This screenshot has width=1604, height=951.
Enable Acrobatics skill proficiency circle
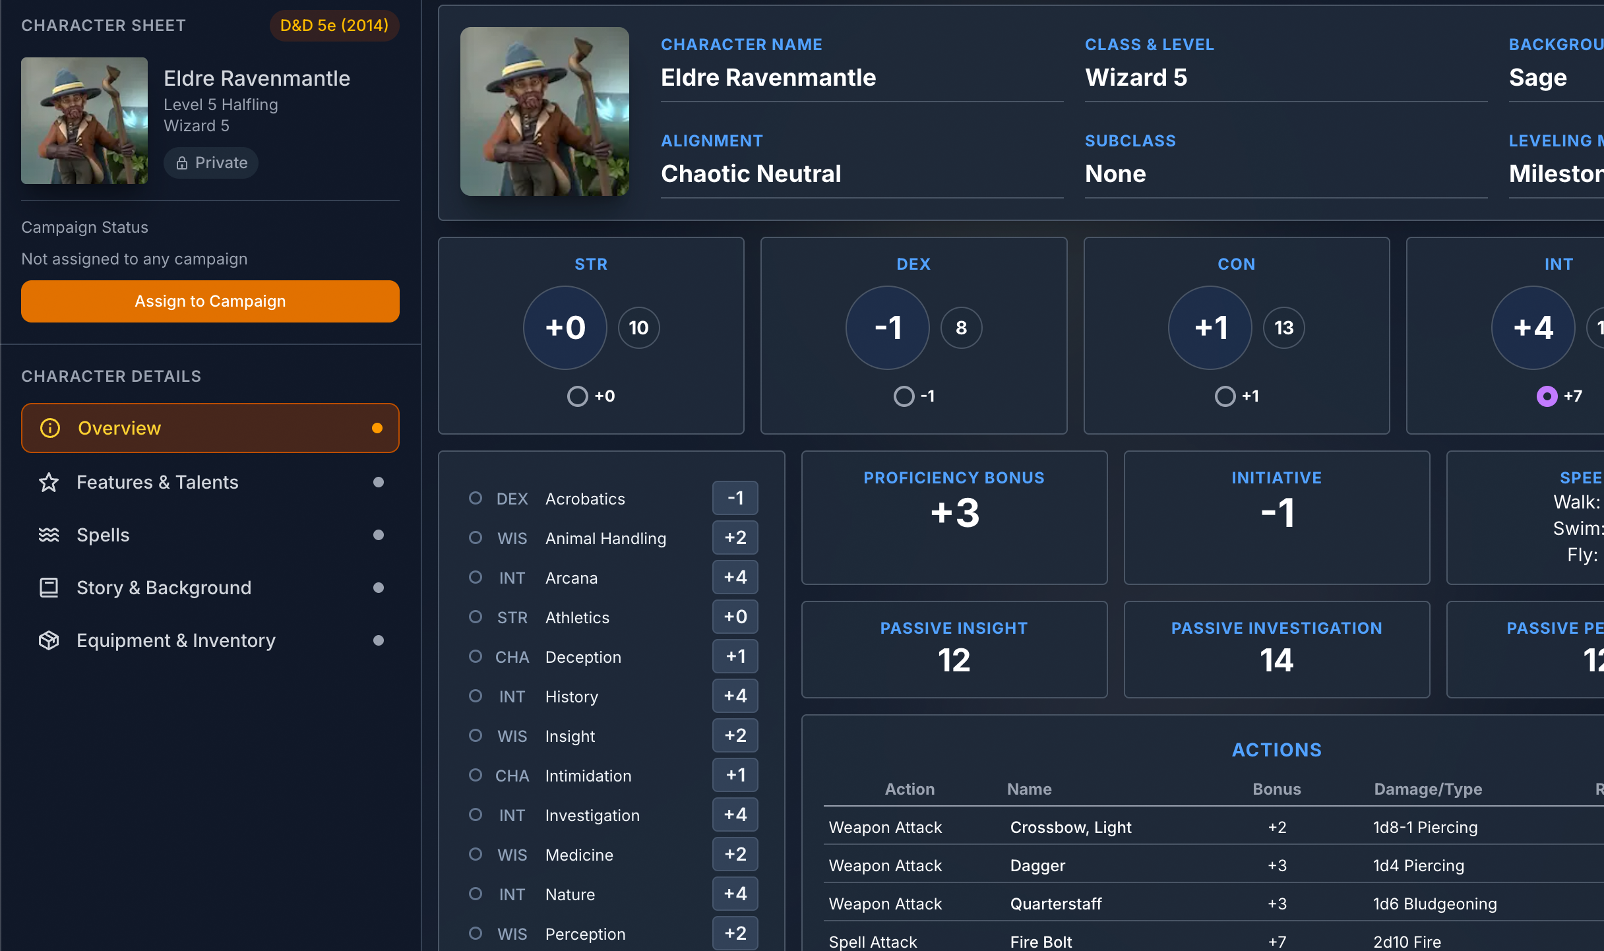(x=475, y=498)
